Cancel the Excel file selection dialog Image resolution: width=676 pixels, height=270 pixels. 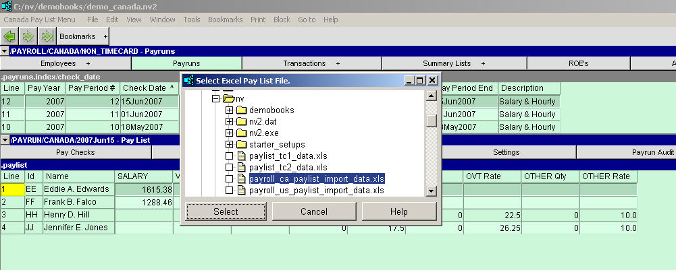click(x=313, y=211)
